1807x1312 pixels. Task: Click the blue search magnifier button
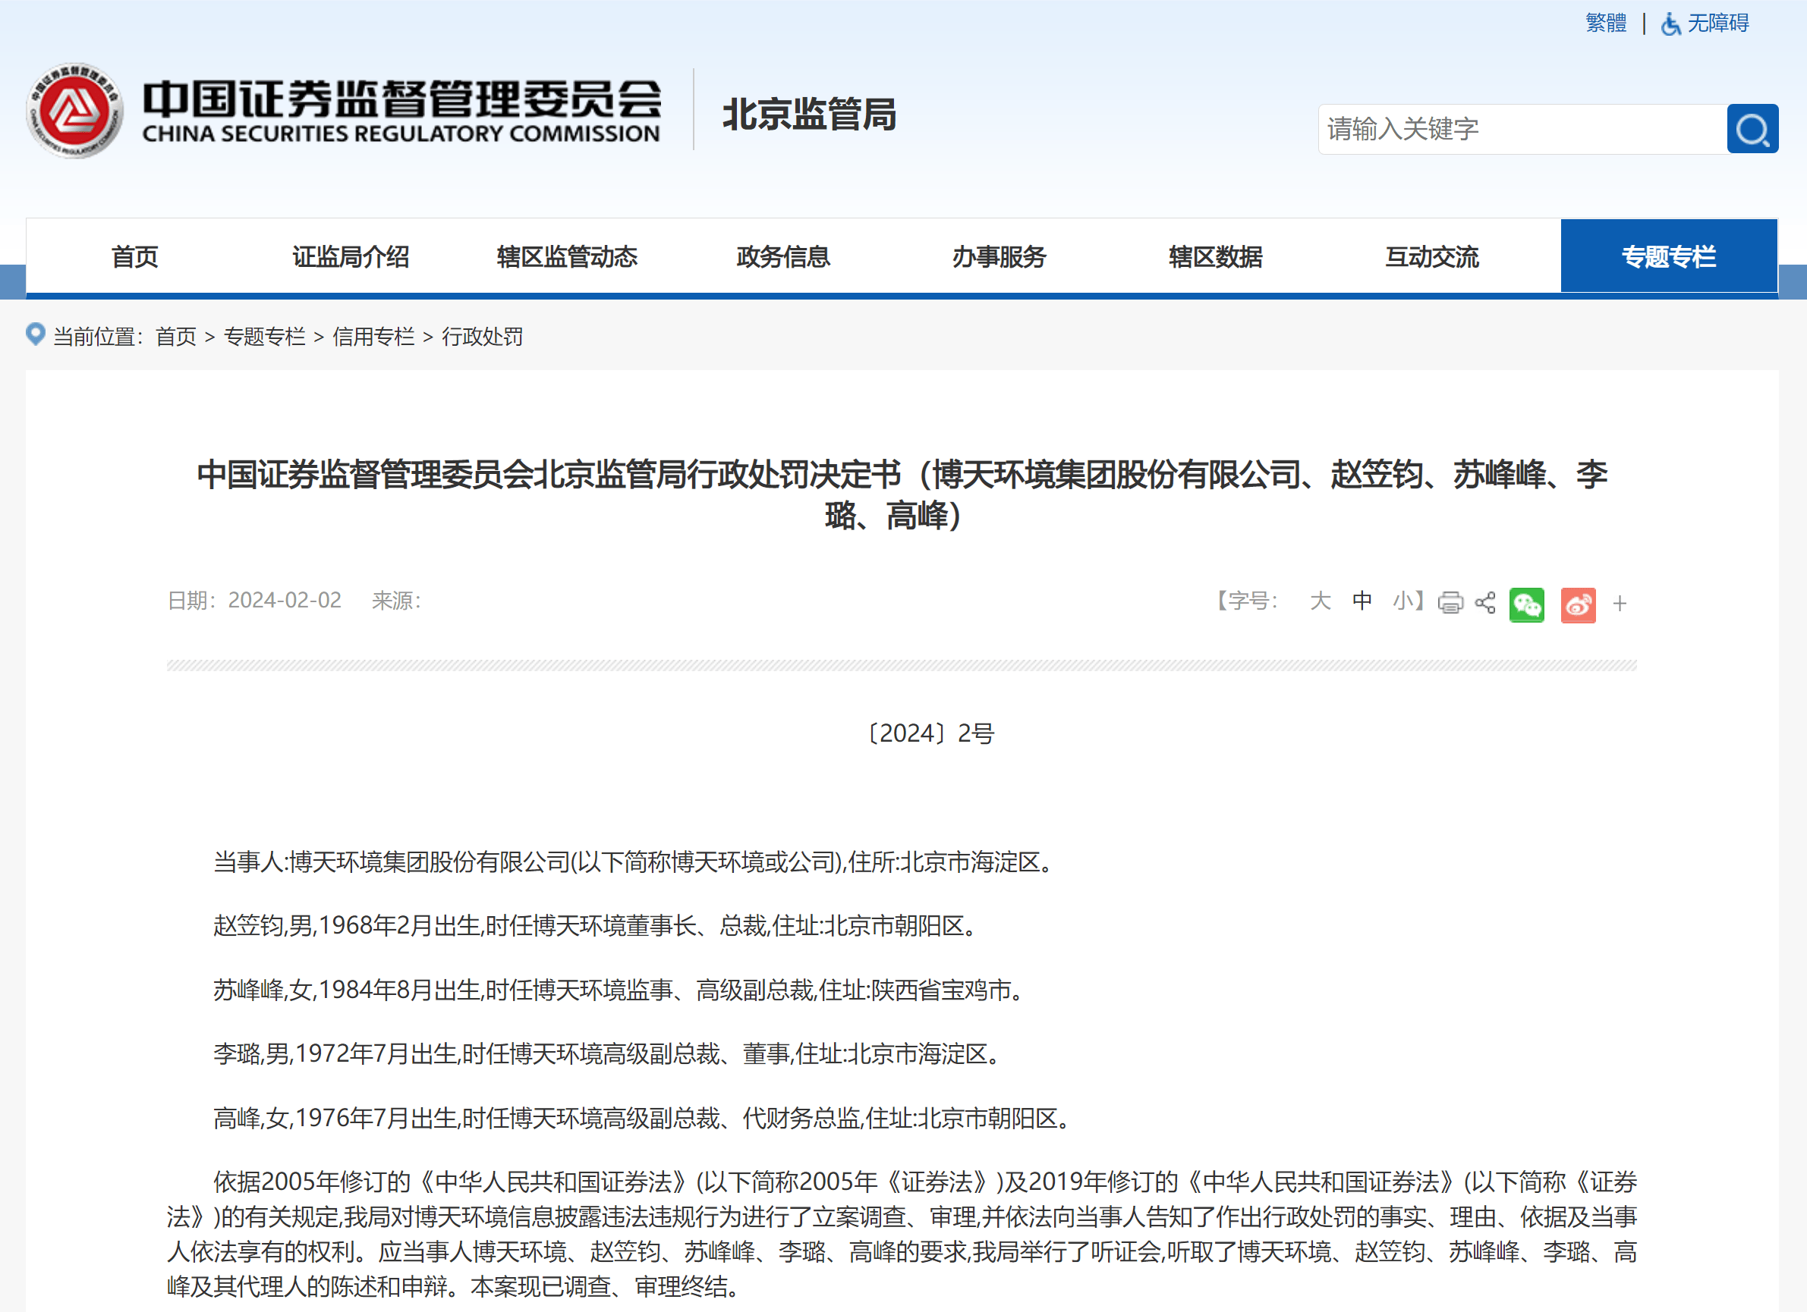click(x=1752, y=129)
